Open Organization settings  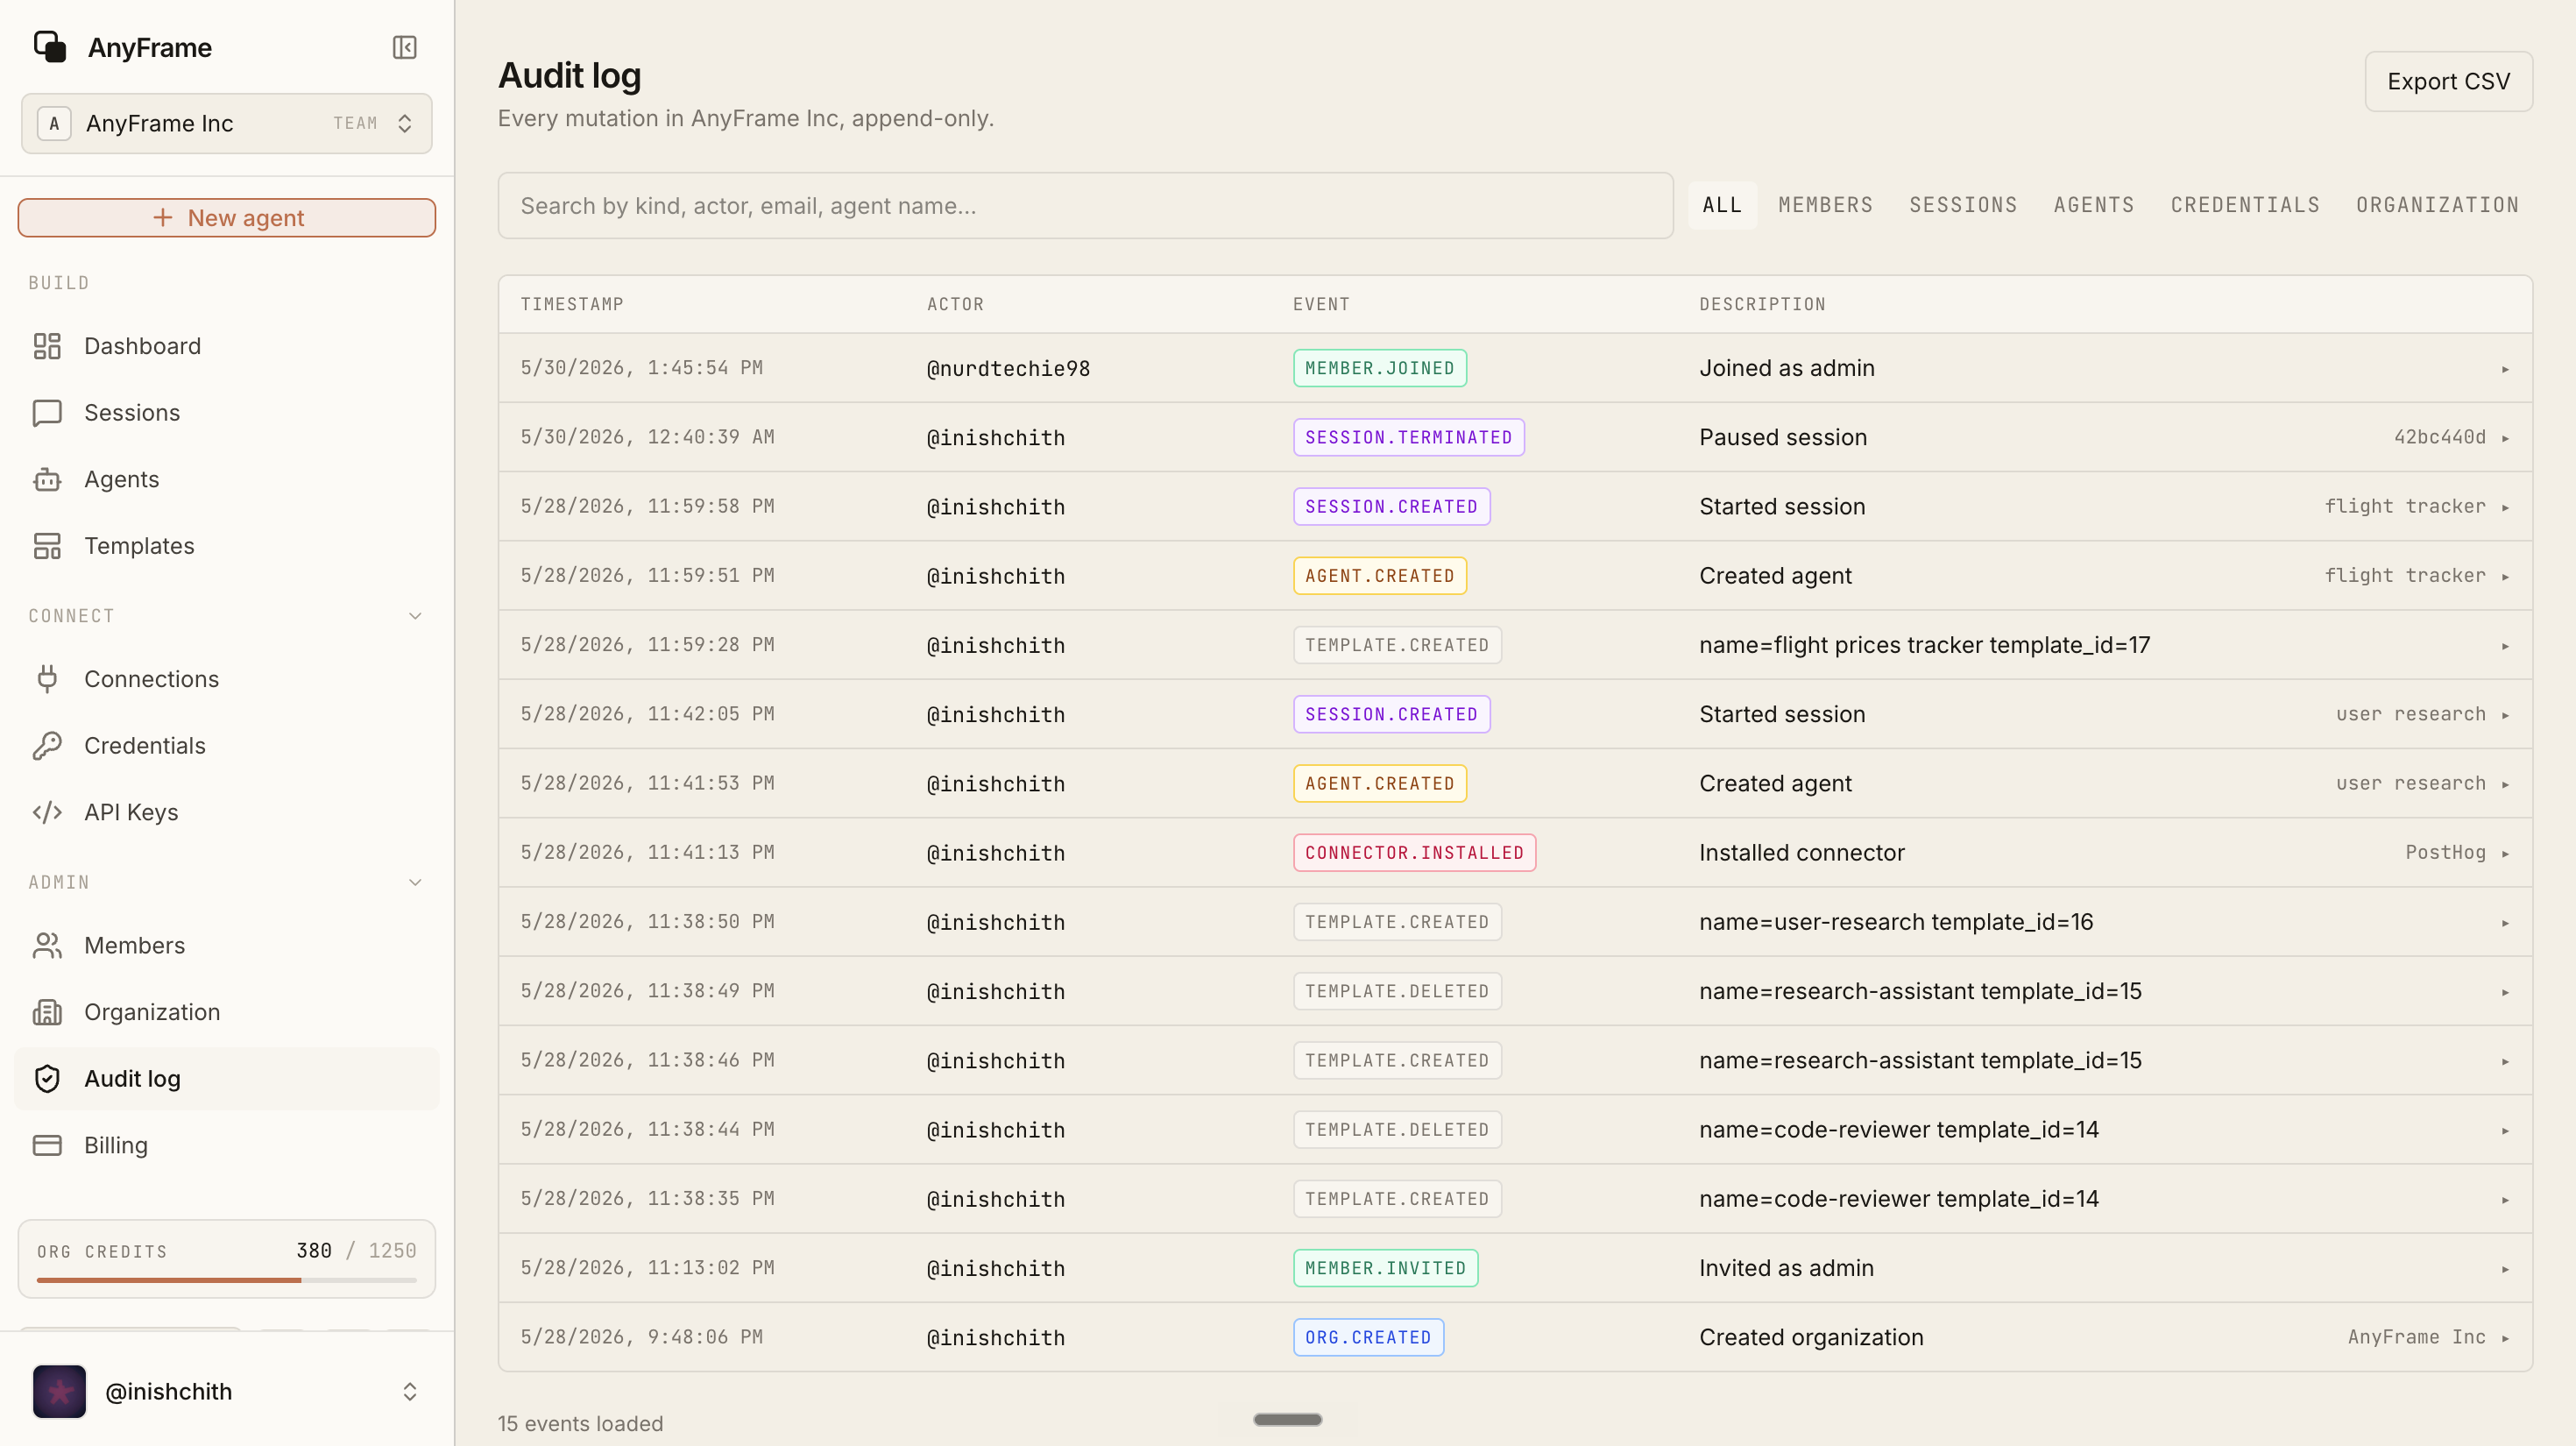[227, 1012]
